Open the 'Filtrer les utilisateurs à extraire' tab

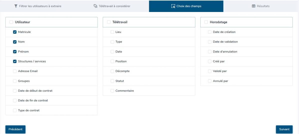[x=37, y=6]
